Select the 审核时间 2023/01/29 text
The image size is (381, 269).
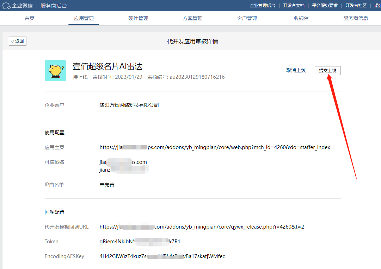tap(117, 77)
